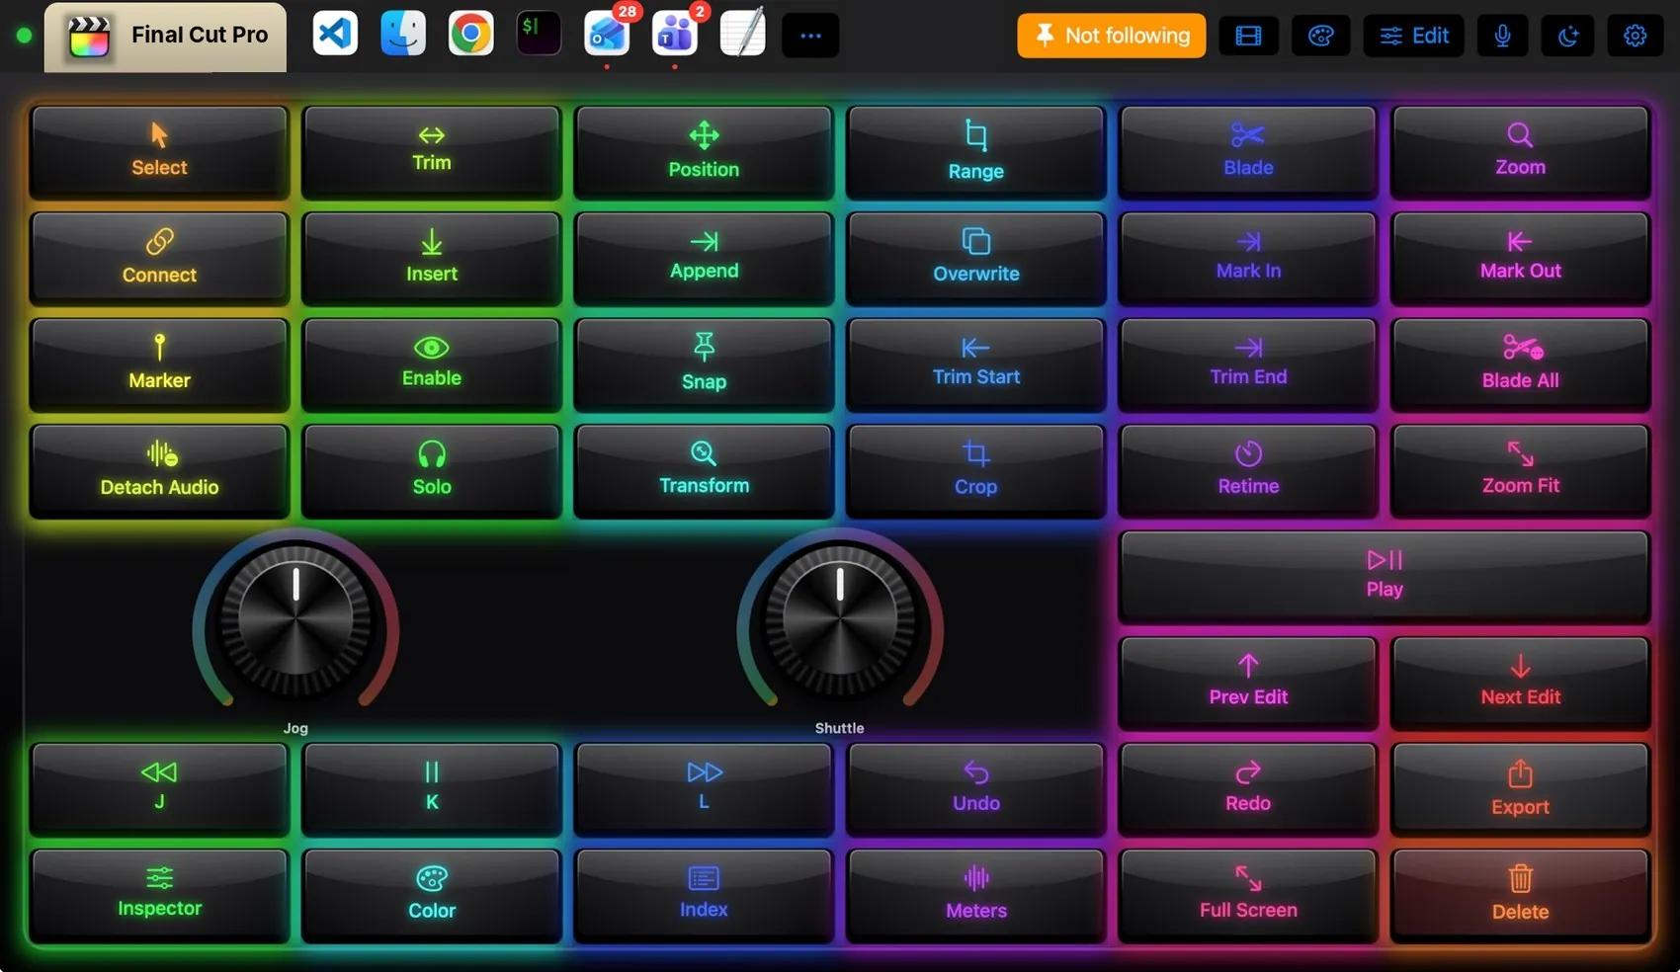Switch to Microsoft Teams app tab
This screenshot has width=1680, height=972.
(676, 35)
